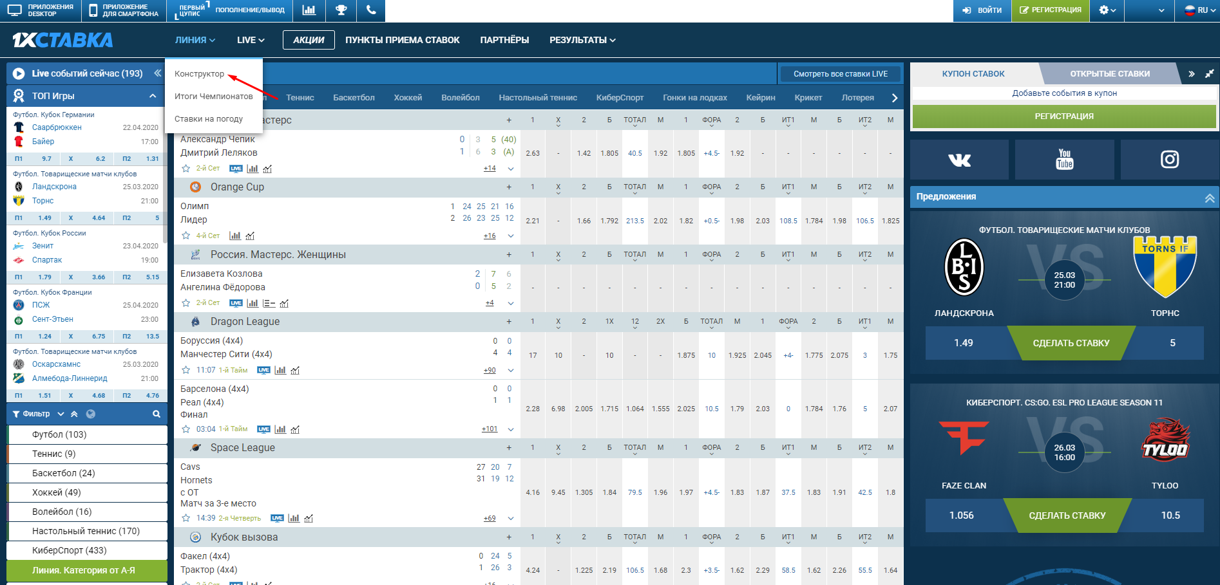Collapse the ТОП Игры section
The width and height of the screenshot is (1220, 585).
click(153, 96)
